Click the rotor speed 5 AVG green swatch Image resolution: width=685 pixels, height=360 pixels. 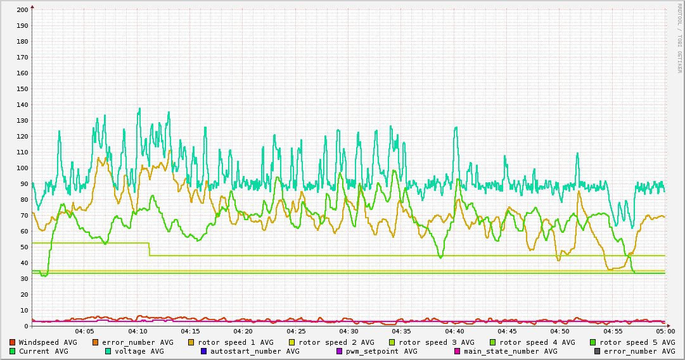pyautogui.click(x=593, y=342)
